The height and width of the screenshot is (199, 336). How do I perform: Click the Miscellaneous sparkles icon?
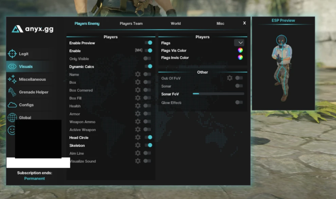pos(12,79)
